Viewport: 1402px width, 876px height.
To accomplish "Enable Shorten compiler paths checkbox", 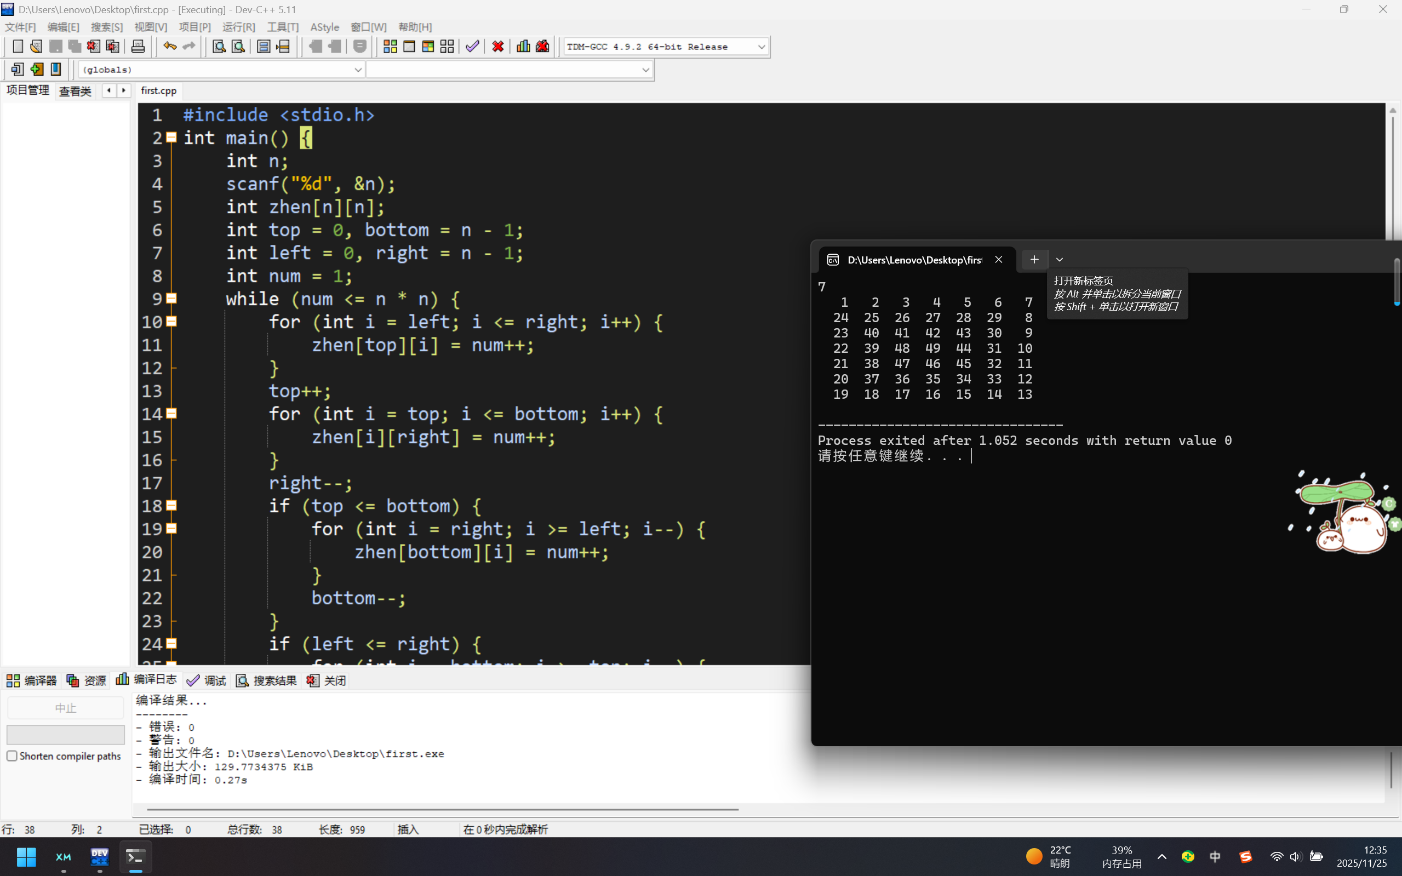I will coord(12,756).
